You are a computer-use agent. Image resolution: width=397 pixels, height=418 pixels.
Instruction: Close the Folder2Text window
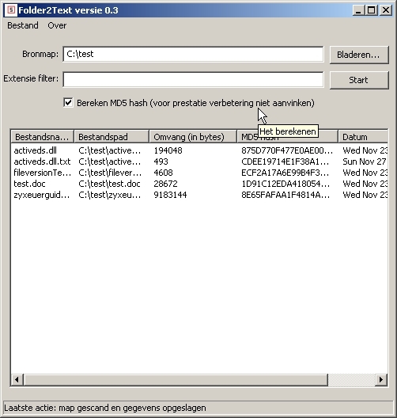coord(386,10)
